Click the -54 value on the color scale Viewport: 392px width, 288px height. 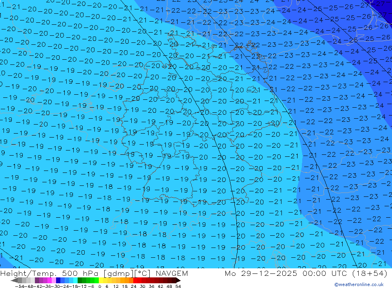(x=20, y=286)
